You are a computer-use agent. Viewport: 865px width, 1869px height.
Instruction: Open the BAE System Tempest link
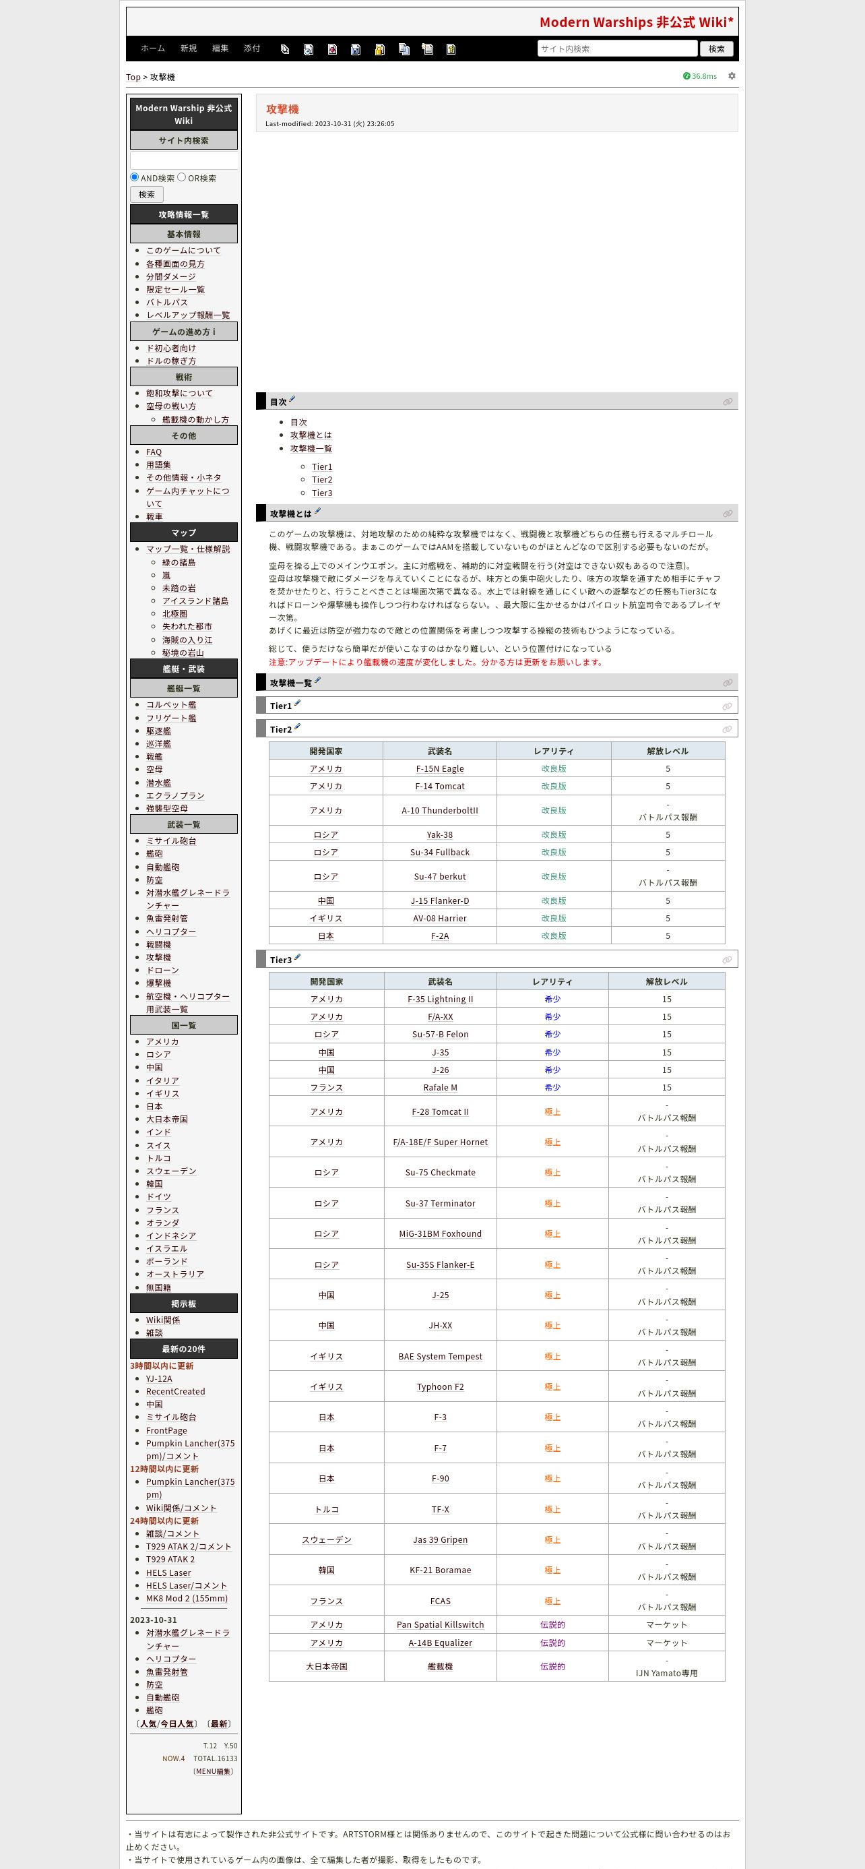click(x=440, y=1356)
